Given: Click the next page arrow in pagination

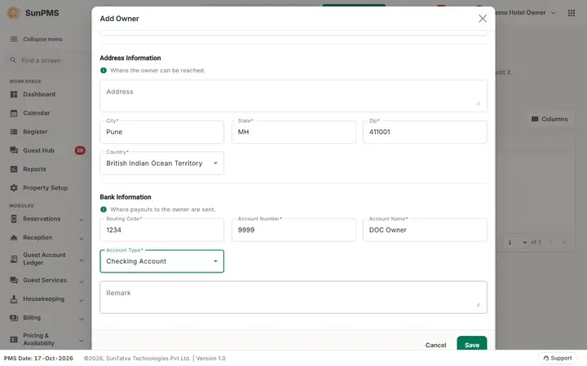Looking at the screenshot, I should [x=550, y=242].
